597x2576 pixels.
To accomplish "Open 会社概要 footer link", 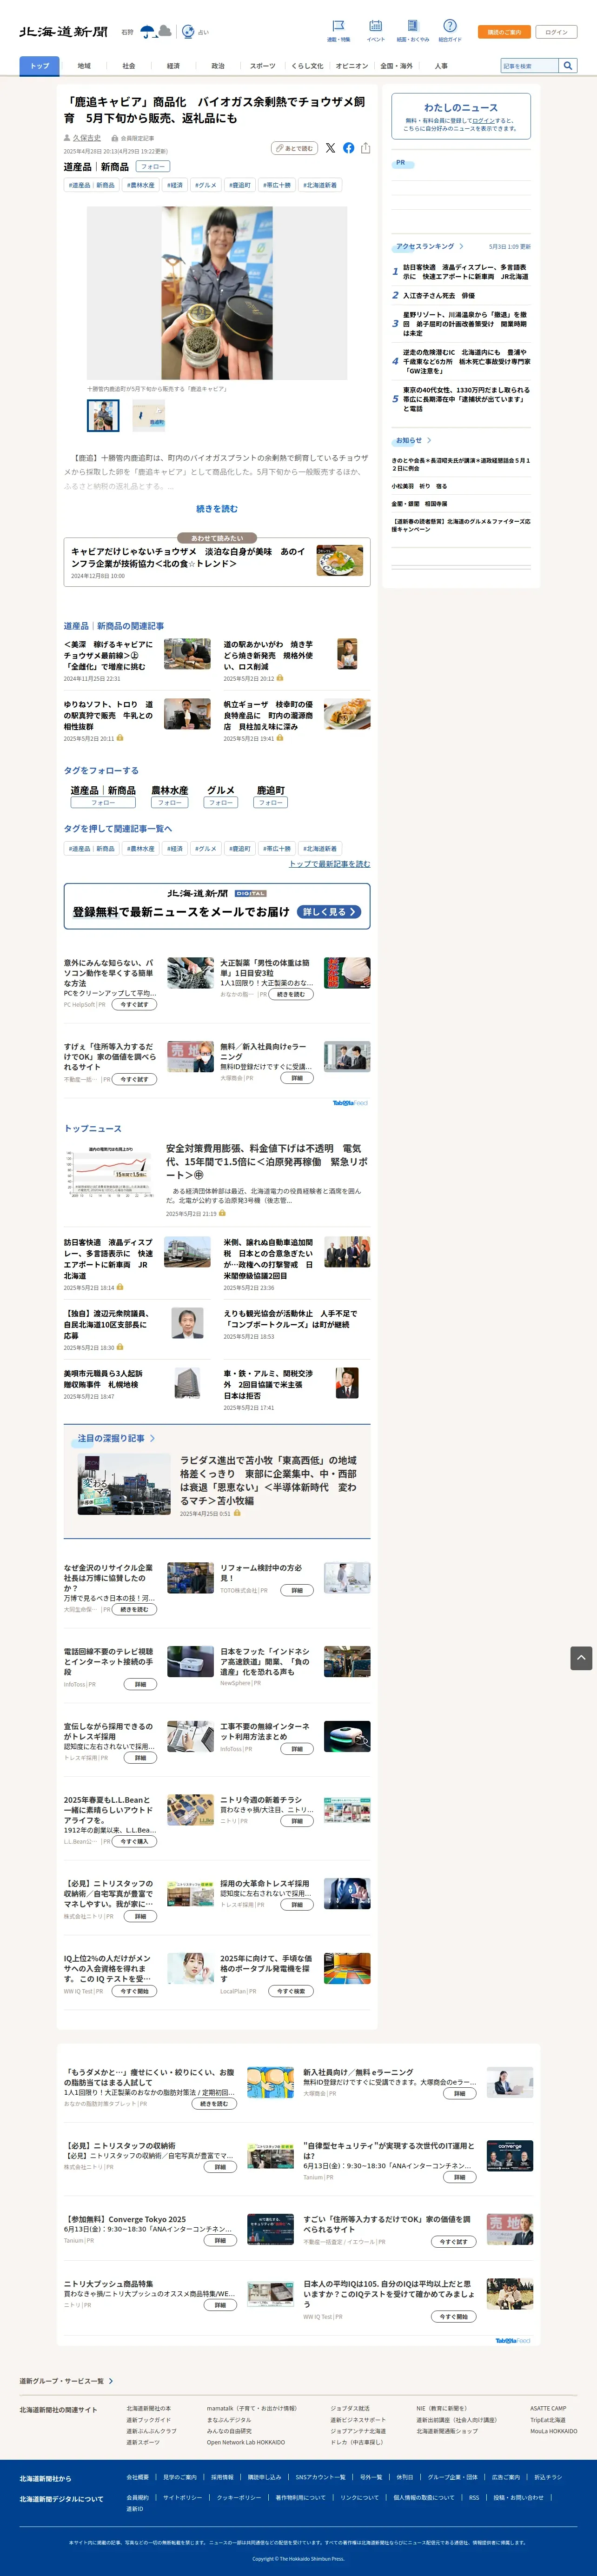I will (137, 2477).
